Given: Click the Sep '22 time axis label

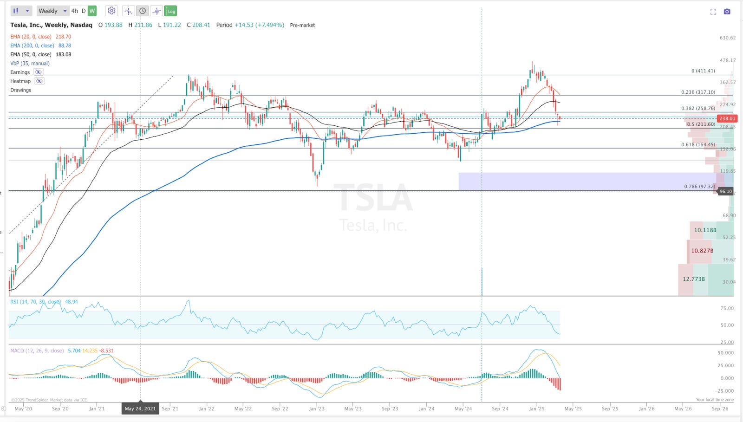Looking at the screenshot, I should point(280,409).
